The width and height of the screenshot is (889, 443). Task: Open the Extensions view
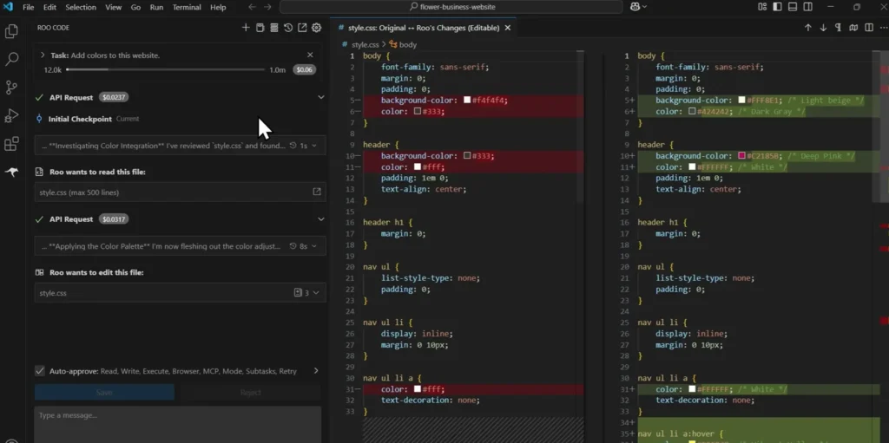pos(11,144)
